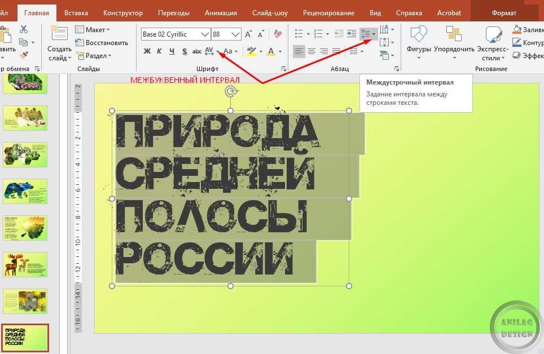The height and width of the screenshot is (354, 544).
Task: Click the Упорядочить arrange button
Action: (x=454, y=41)
